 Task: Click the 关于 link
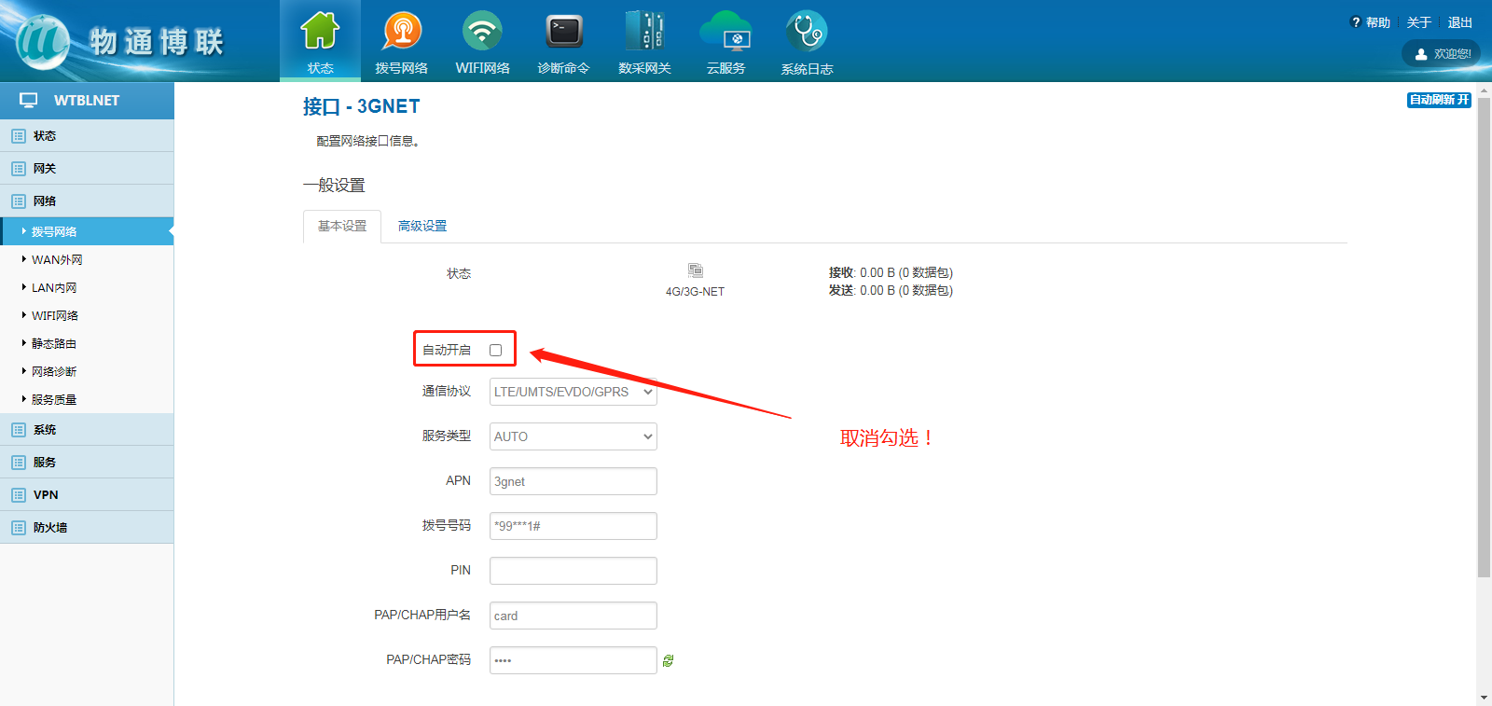tap(1419, 22)
